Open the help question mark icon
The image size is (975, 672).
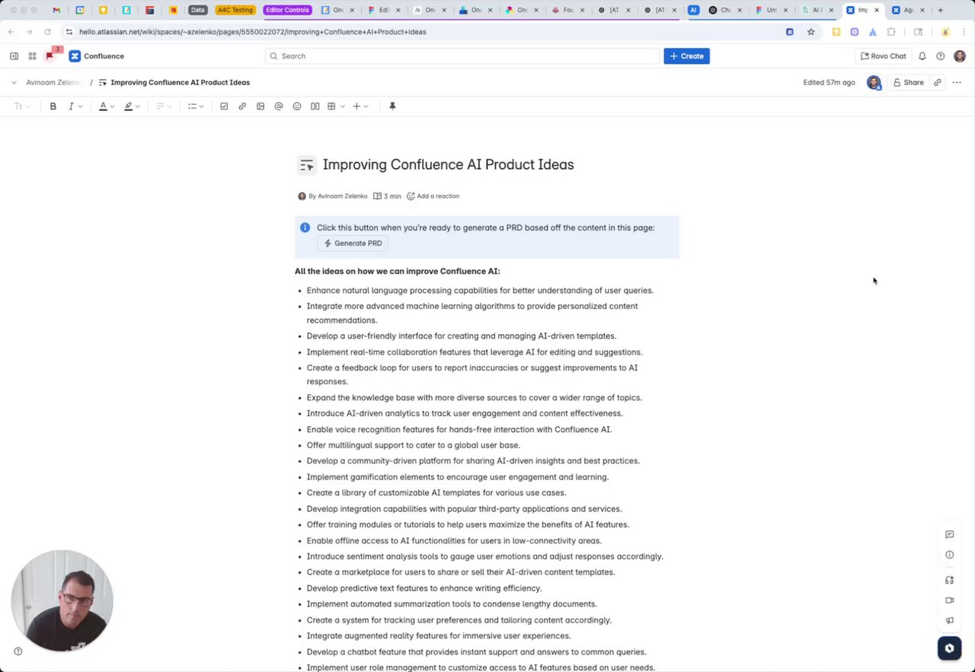[x=941, y=56]
